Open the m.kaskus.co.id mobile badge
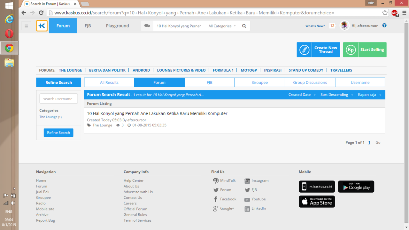The image size is (409, 230). (317, 187)
